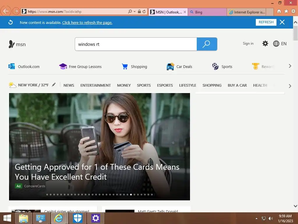Open Car Deals shortcut

pos(179,66)
